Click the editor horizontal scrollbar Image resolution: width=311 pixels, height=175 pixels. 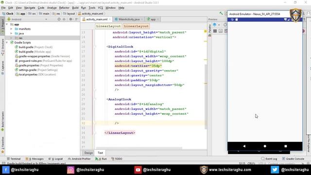(139, 148)
